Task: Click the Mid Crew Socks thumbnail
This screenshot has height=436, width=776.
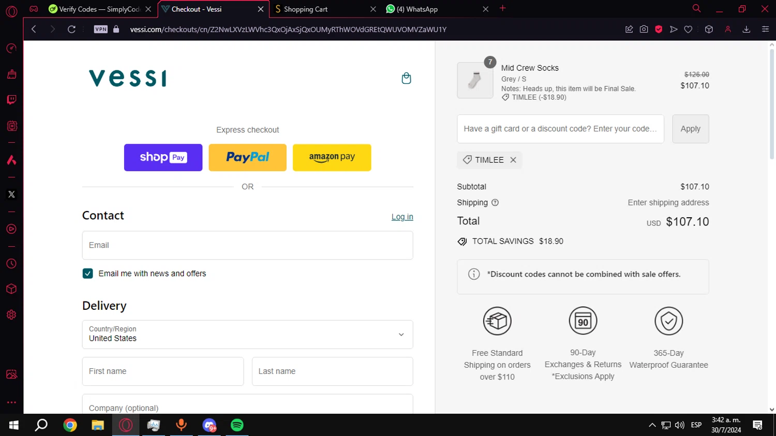Action: (x=475, y=80)
